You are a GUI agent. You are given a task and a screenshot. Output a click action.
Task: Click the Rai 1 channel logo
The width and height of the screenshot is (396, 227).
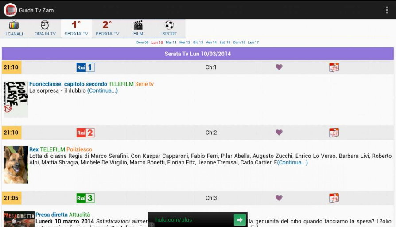tap(85, 67)
